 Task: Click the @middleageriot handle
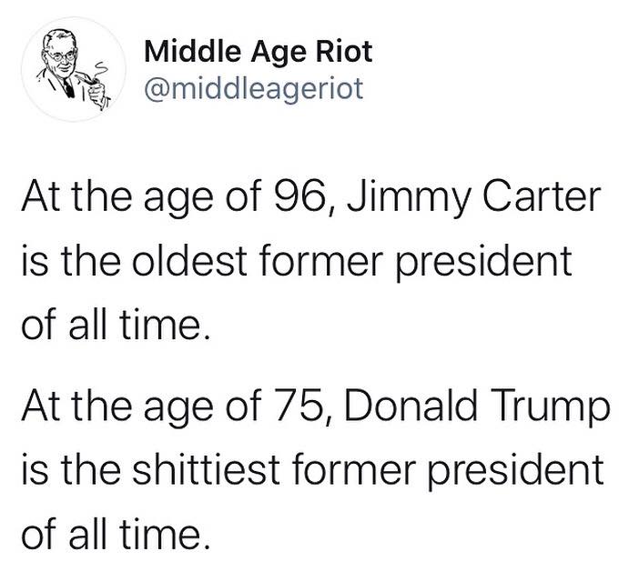(x=253, y=88)
